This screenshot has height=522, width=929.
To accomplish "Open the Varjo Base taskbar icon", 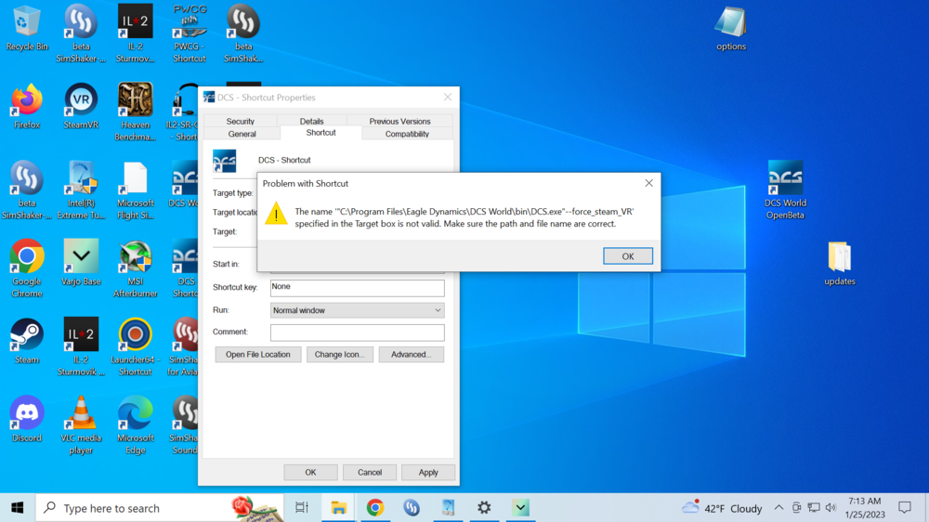I will [x=520, y=508].
